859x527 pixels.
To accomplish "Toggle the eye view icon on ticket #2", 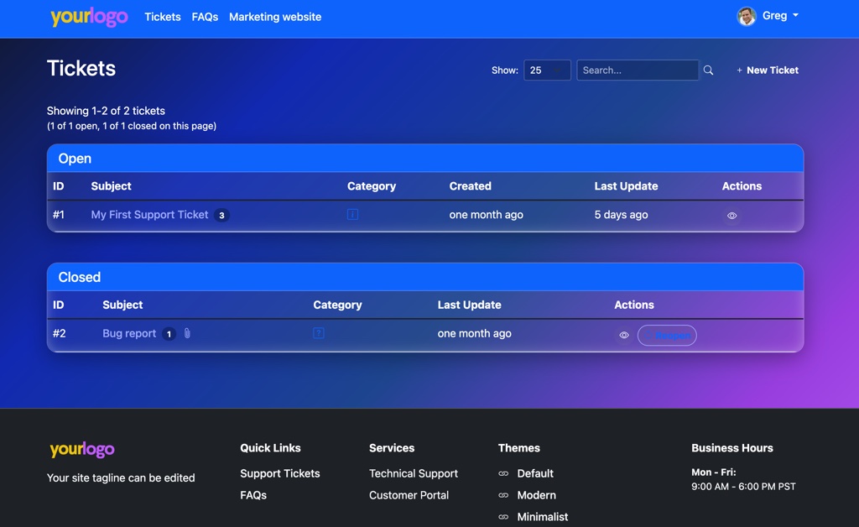I will click(x=623, y=335).
